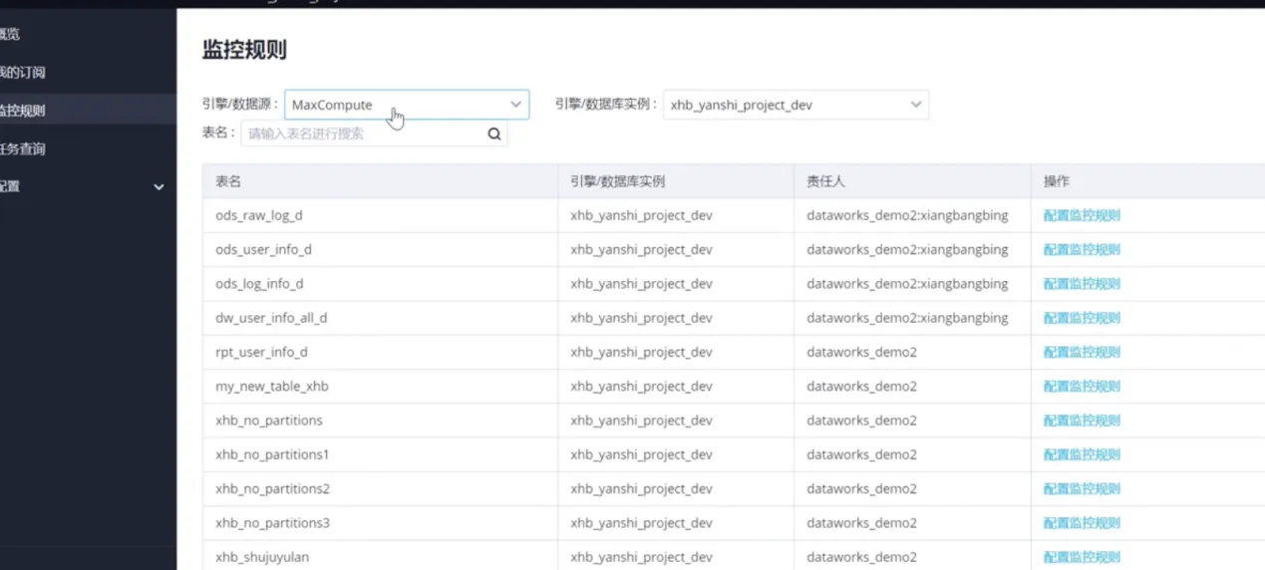This screenshot has height=570, width=1265.
Task: Select table name my_new_table_xhb
Action: click(x=272, y=386)
